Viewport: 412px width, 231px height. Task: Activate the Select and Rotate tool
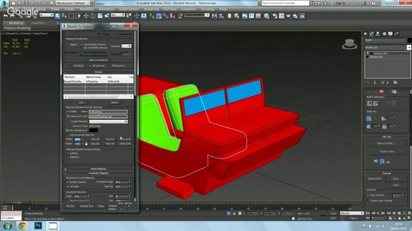93,16
